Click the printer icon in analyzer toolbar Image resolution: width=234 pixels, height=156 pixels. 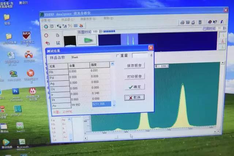coord(182,22)
